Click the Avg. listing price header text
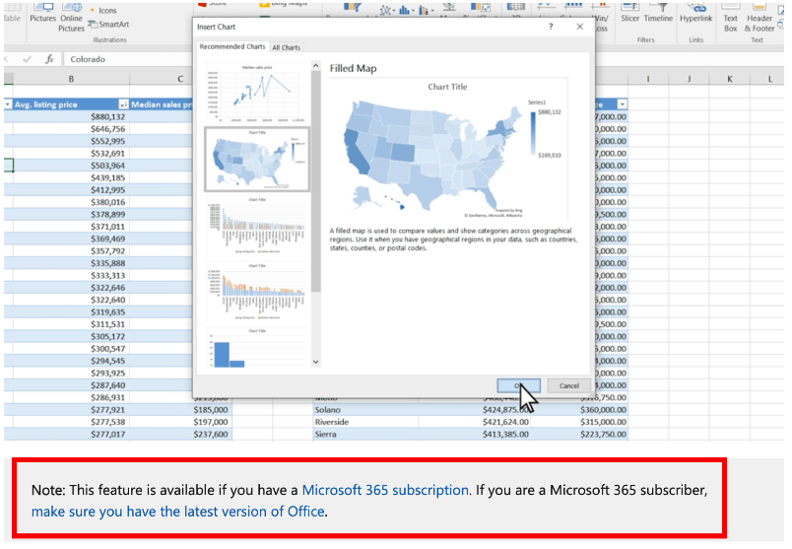 click(46, 104)
